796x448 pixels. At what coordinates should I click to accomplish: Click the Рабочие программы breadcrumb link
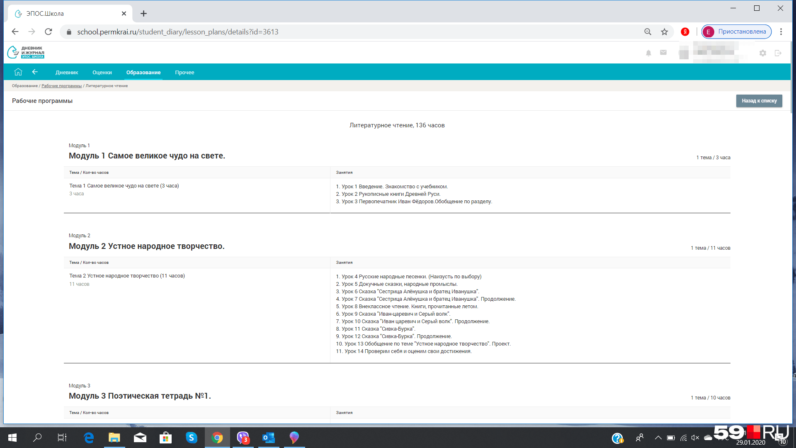coord(62,86)
